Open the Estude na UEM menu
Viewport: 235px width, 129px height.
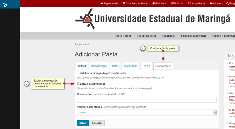coord(146,36)
